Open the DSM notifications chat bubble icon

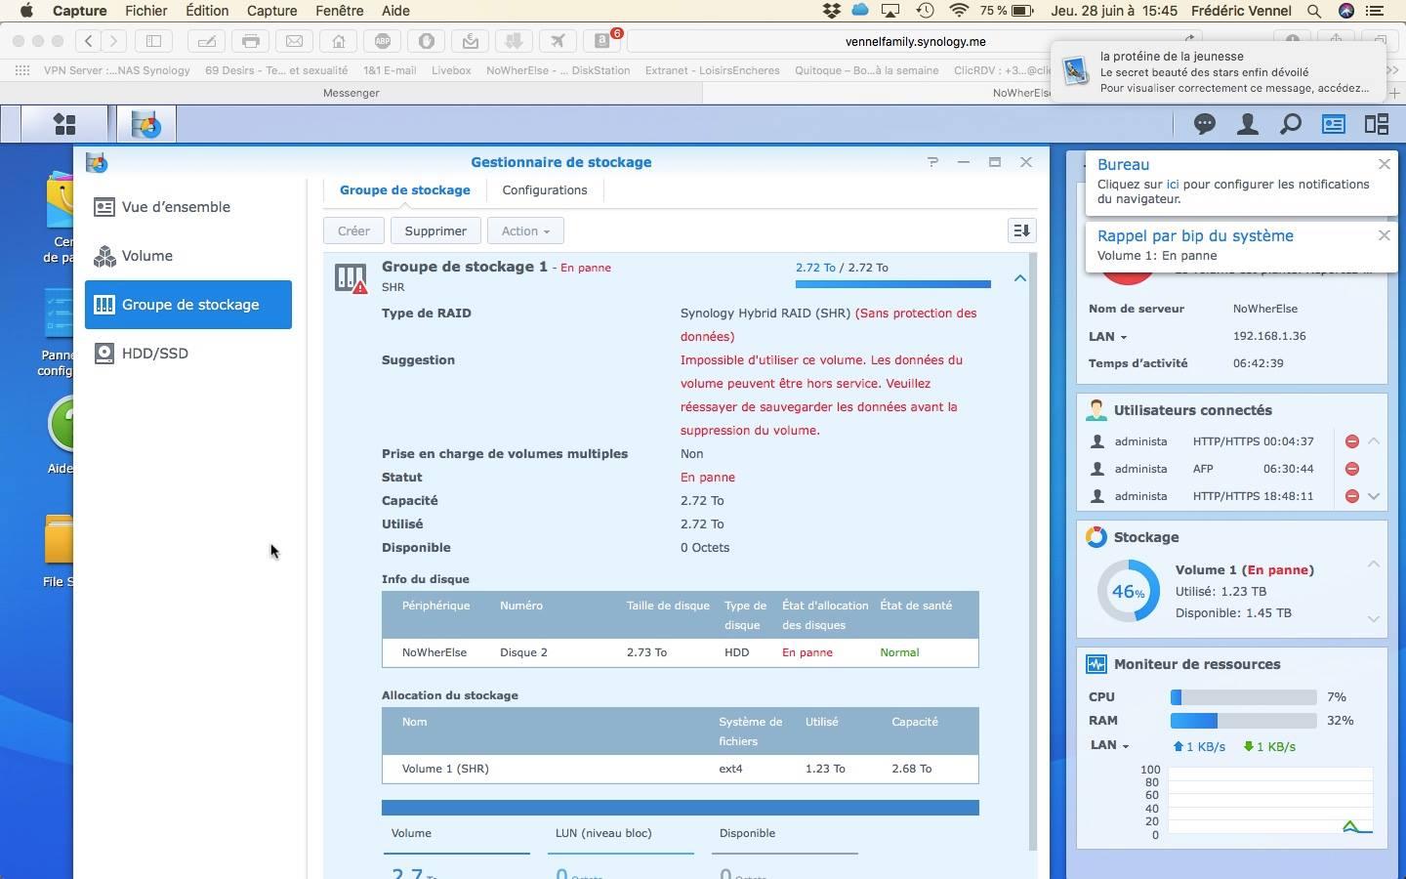click(1205, 124)
